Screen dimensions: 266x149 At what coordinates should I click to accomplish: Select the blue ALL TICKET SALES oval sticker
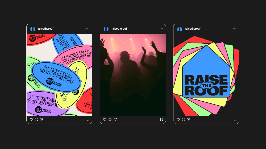pos(56,76)
